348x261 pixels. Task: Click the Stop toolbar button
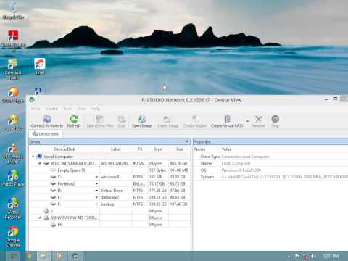(x=275, y=121)
